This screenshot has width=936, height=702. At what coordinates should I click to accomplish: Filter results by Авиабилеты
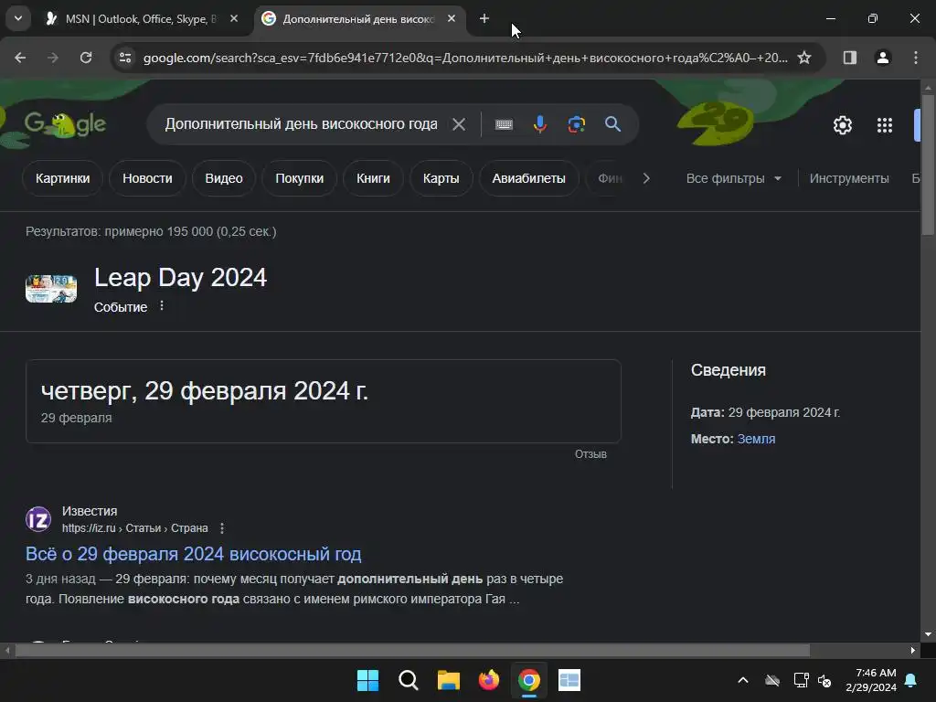[x=529, y=178]
